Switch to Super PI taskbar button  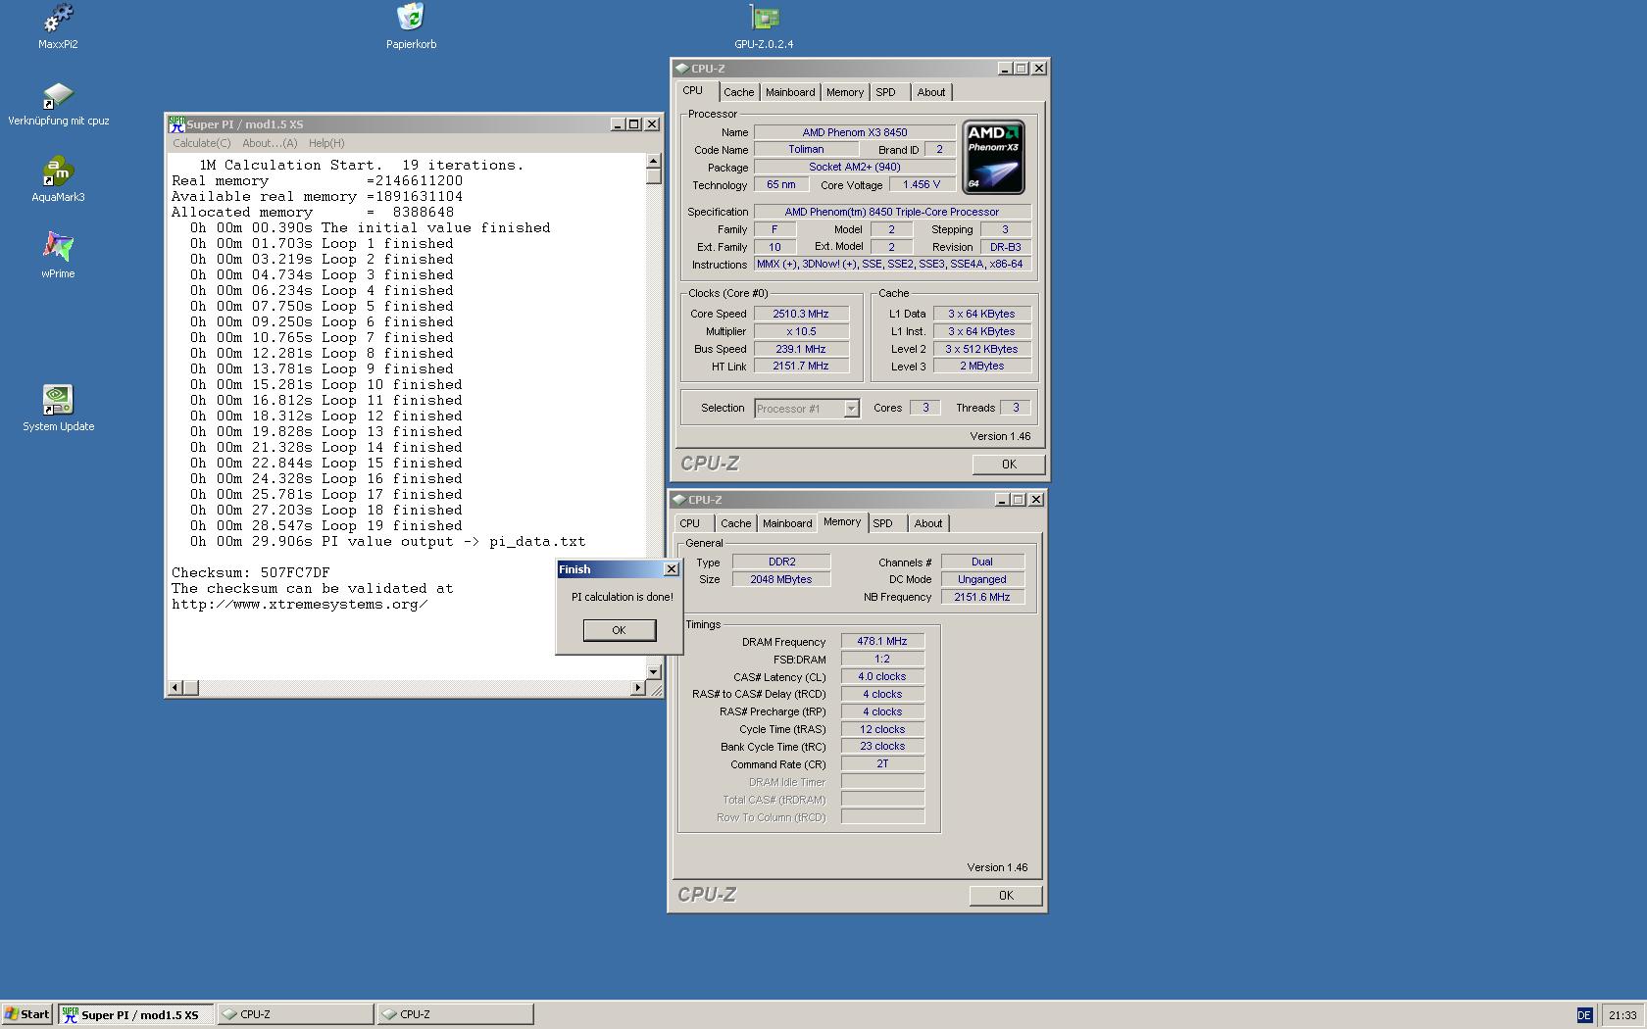point(135,1014)
